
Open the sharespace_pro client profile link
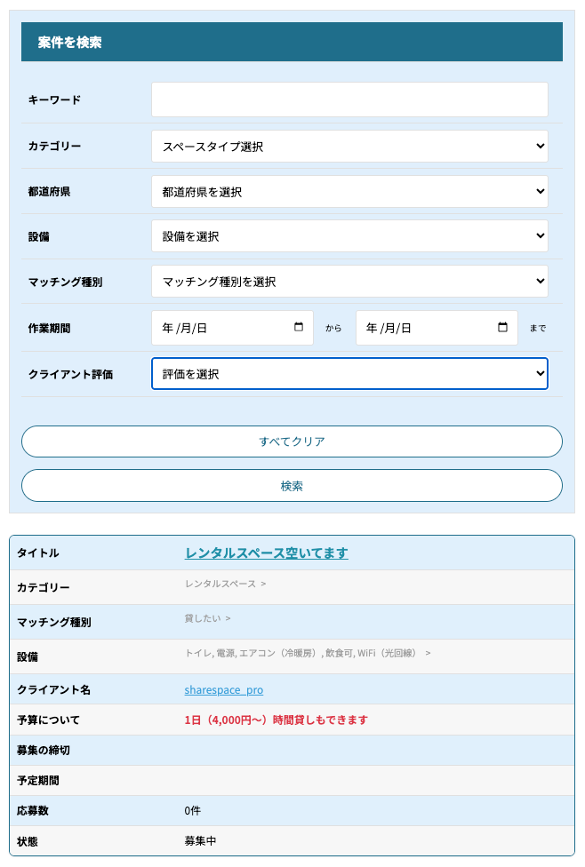coord(223,689)
